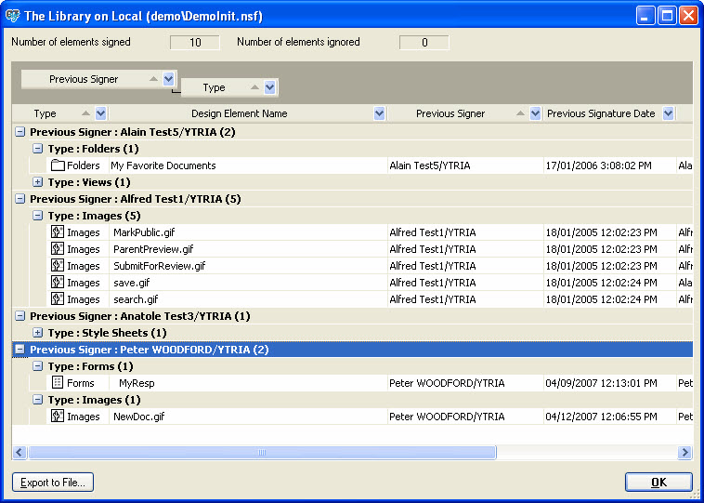Click the image icon next to save.gif

click(58, 283)
